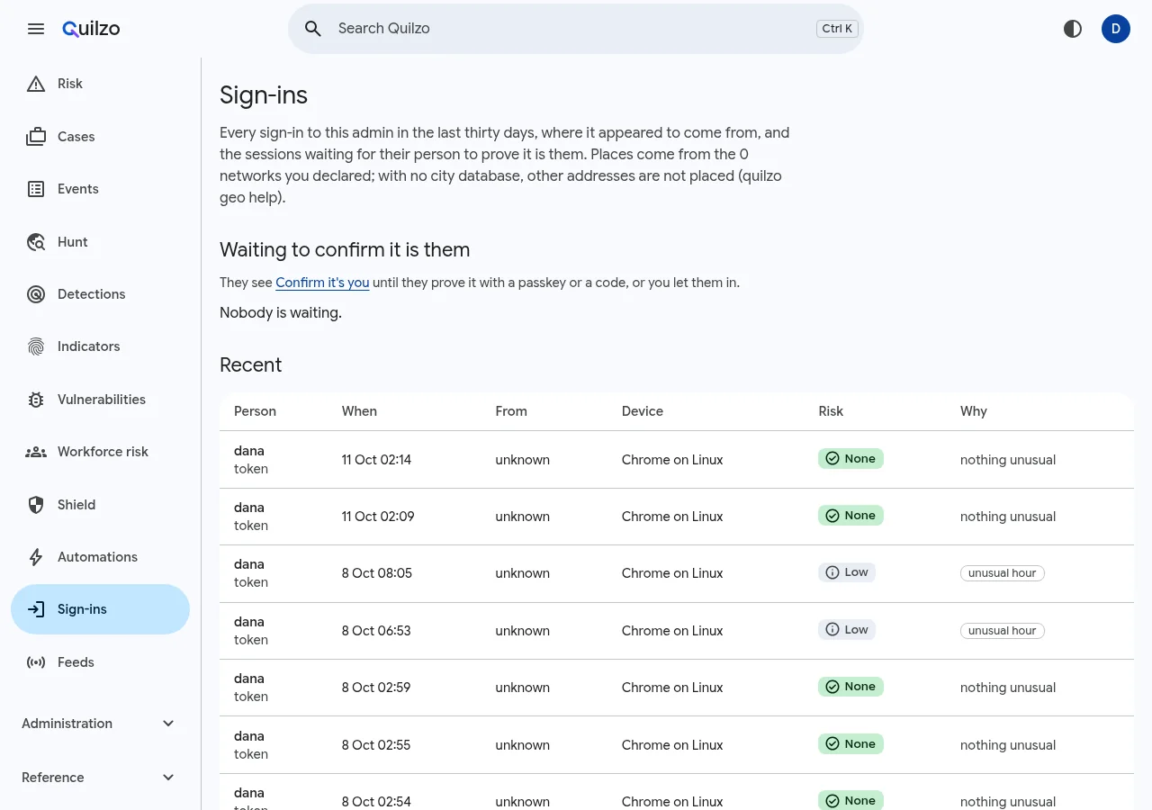Open Detections label in sidebar
Viewport: 1152px width, 810px height.
point(92,294)
